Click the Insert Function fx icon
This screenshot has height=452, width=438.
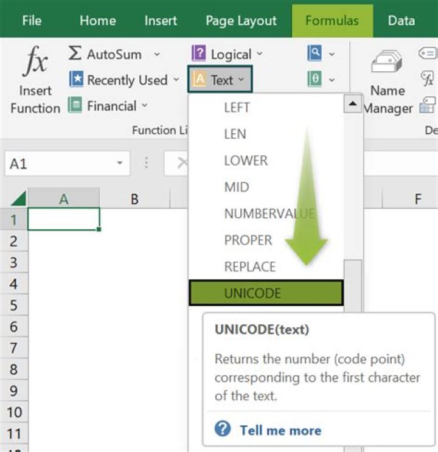tap(35, 61)
